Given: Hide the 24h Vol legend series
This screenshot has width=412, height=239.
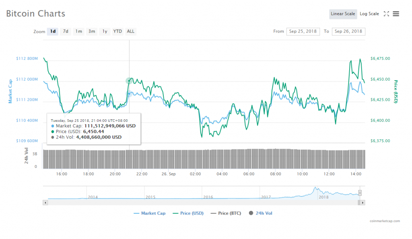Looking at the screenshot, I should pyautogui.click(x=261, y=213).
